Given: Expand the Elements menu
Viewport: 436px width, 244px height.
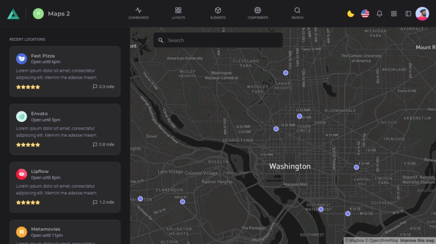Looking at the screenshot, I should [218, 13].
